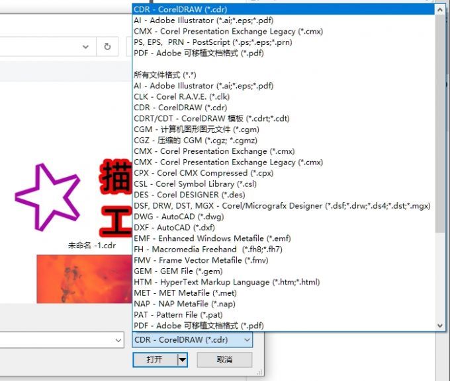Choose first AI - Adobe Illustrator entry near top
This screenshot has height=381, width=450.
pyautogui.click(x=283, y=20)
